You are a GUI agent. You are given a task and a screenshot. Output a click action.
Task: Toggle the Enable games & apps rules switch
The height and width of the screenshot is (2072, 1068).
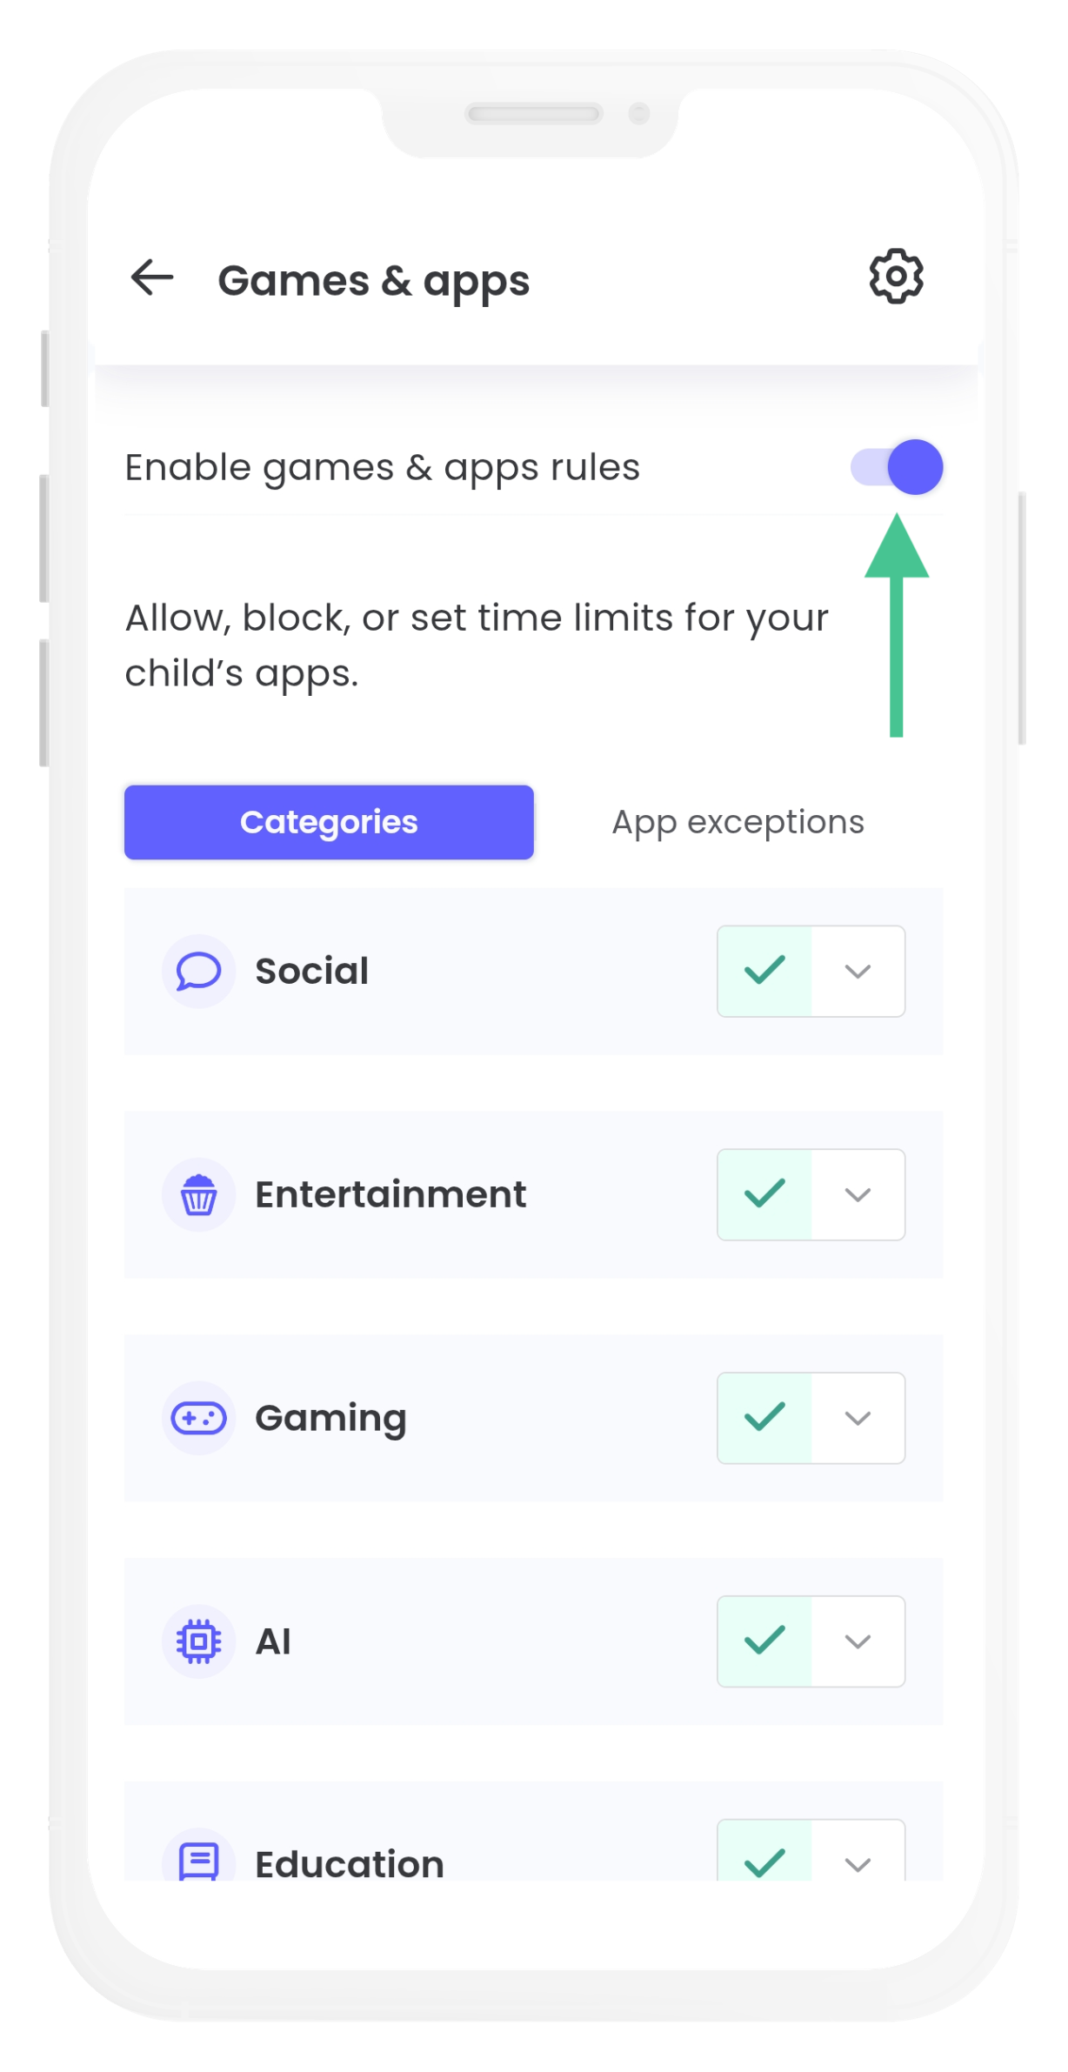click(898, 467)
